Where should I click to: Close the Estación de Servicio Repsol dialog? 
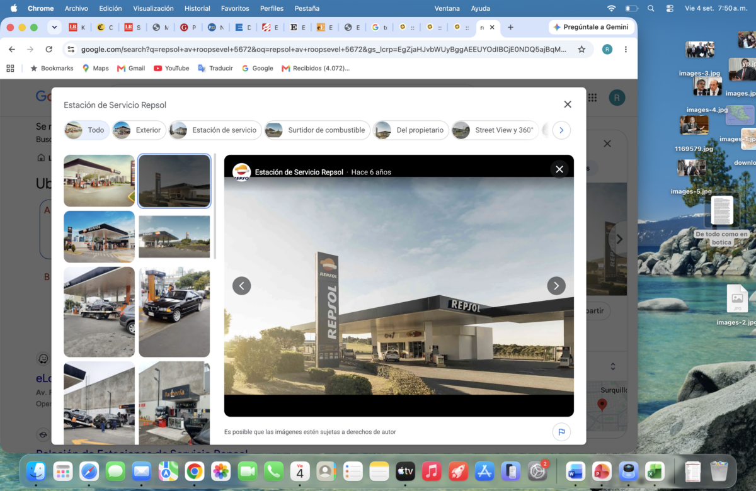tap(568, 104)
